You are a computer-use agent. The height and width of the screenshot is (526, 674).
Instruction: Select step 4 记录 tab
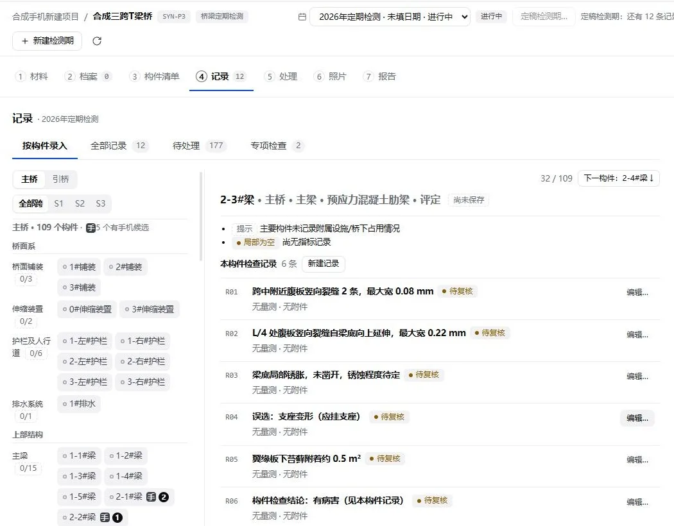pos(221,76)
